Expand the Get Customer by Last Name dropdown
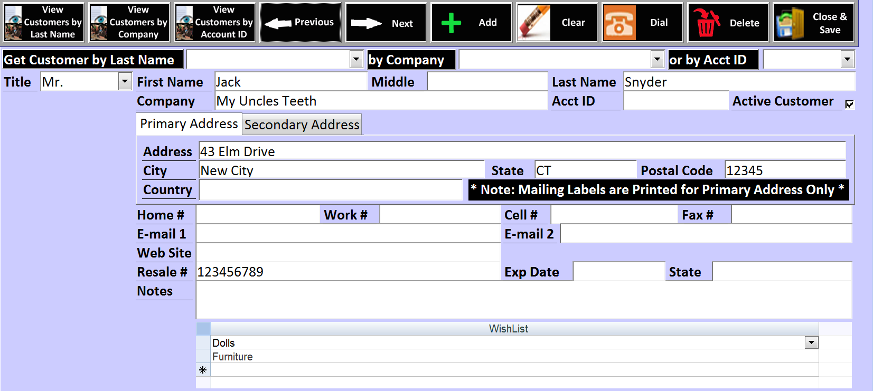Screen dimensions: 873x391 tap(356, 60)
